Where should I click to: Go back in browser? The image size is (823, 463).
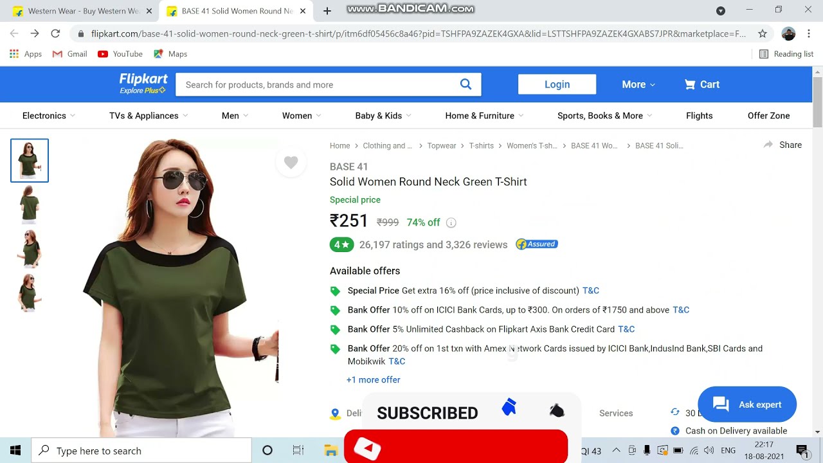pyautogui.click(x=14, y=33)
